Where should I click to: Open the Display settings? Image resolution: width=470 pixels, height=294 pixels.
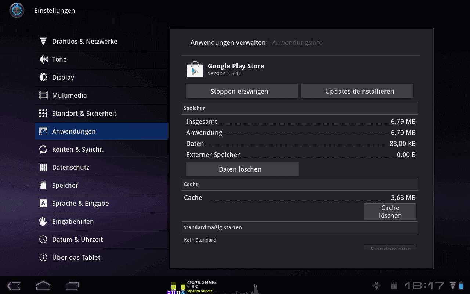[102, 77]
